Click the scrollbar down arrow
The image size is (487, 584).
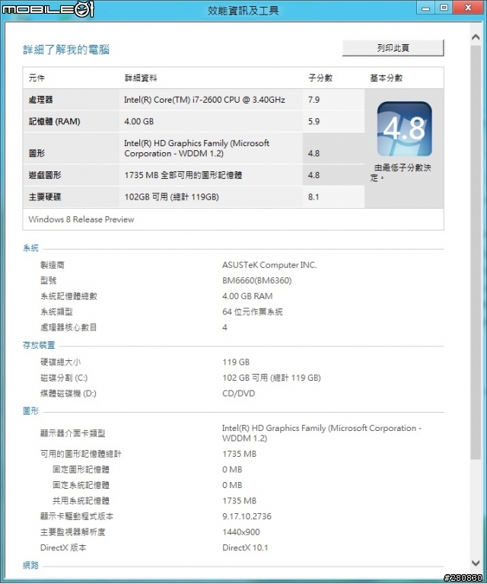[x=476, y=563]
